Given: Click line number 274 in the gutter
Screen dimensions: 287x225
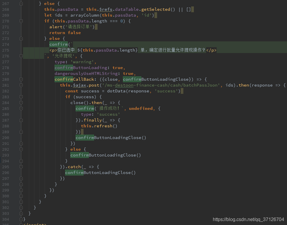Looking at the screenshot, I should [6, 44].
